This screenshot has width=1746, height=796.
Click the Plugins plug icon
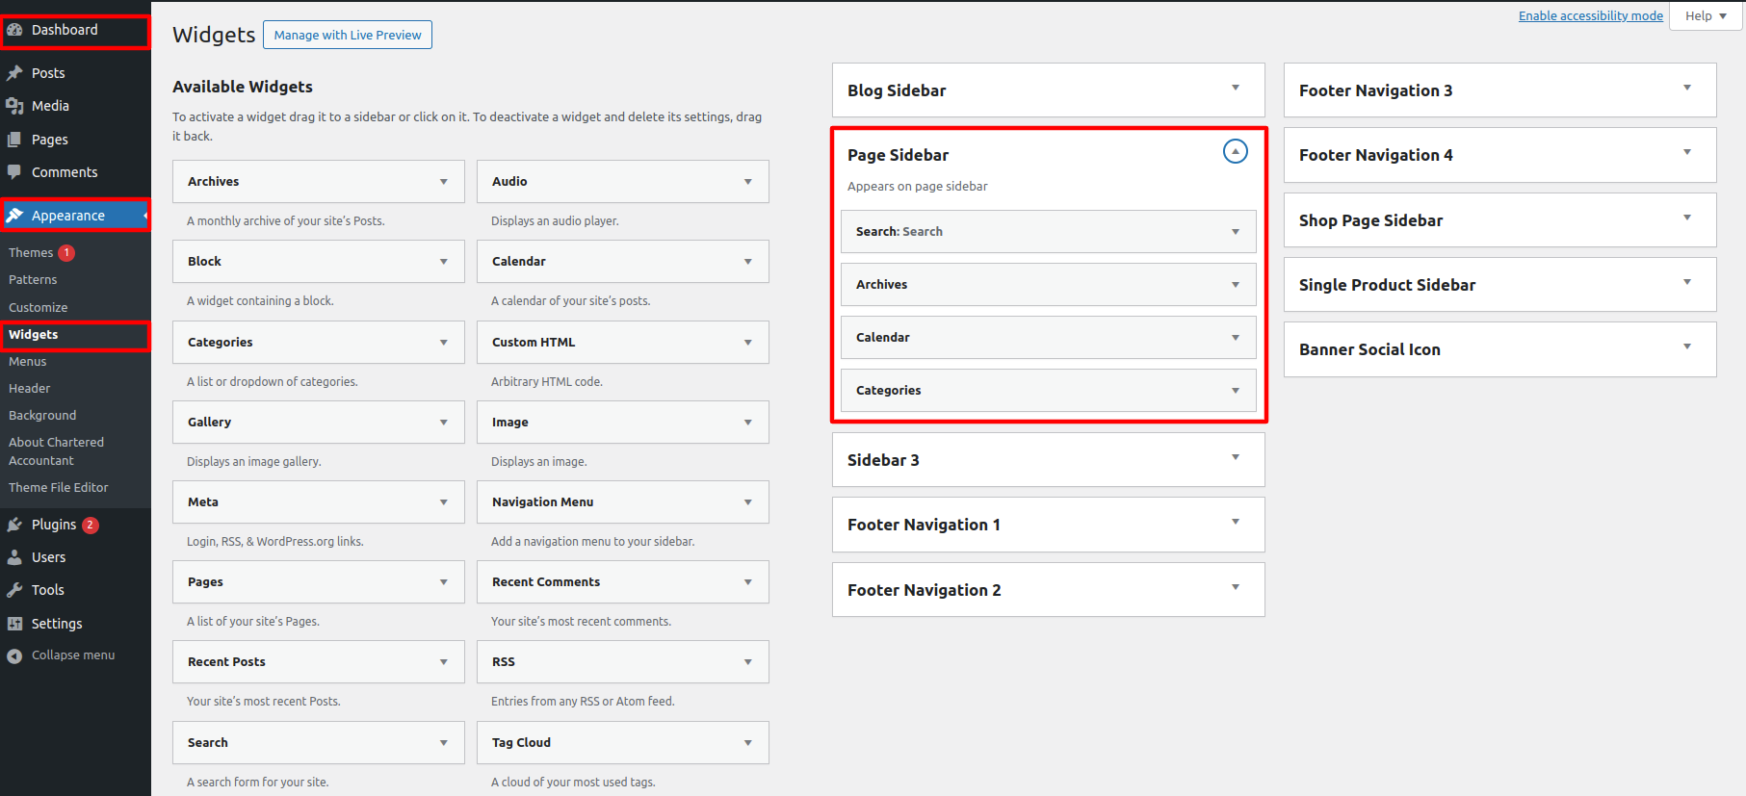(x=14, y=525)
